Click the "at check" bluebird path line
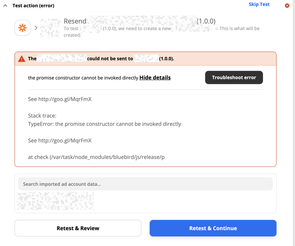This screenshot has width=295, height=246. pyautogui.click(x=96, y=157)
